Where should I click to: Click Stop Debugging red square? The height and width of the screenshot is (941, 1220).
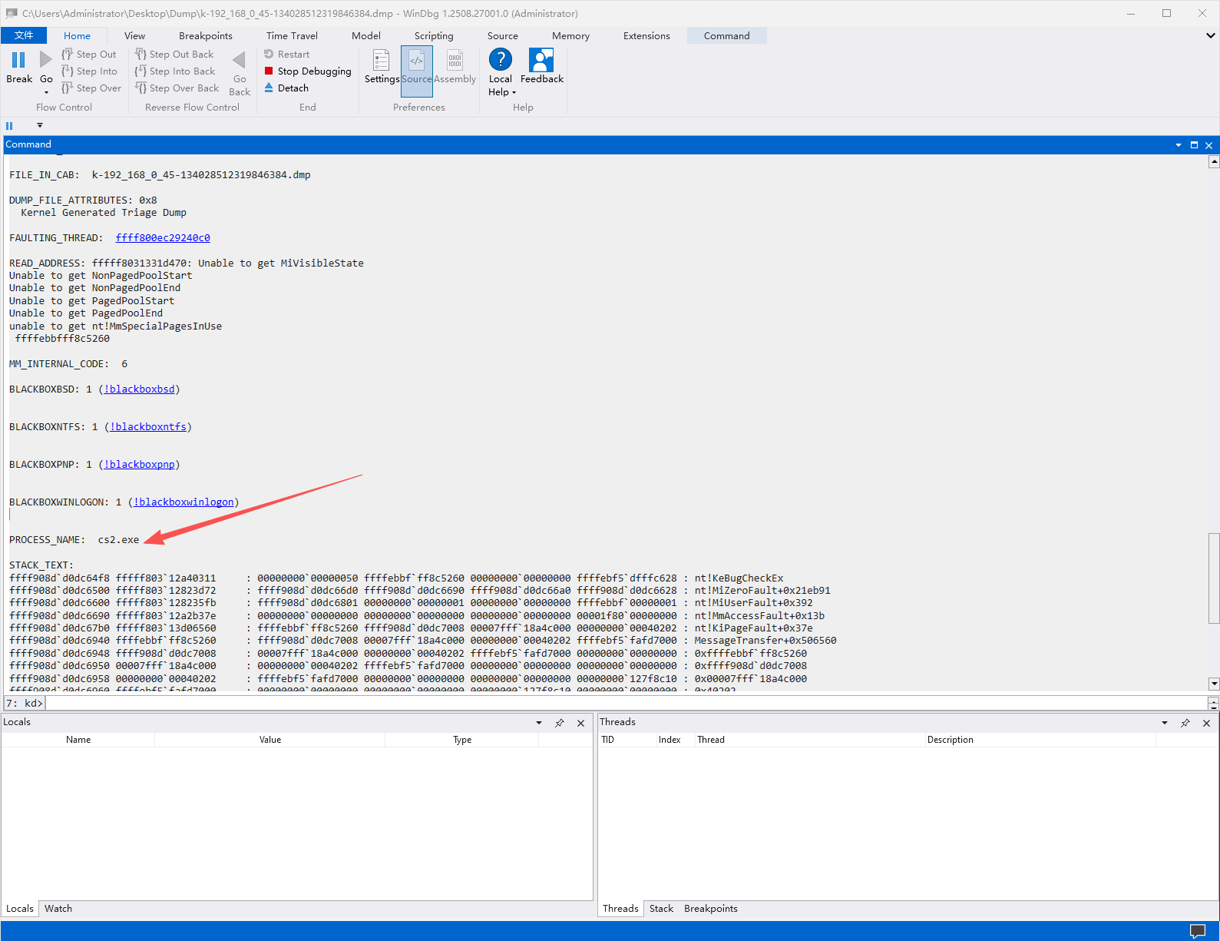[269, 71]
